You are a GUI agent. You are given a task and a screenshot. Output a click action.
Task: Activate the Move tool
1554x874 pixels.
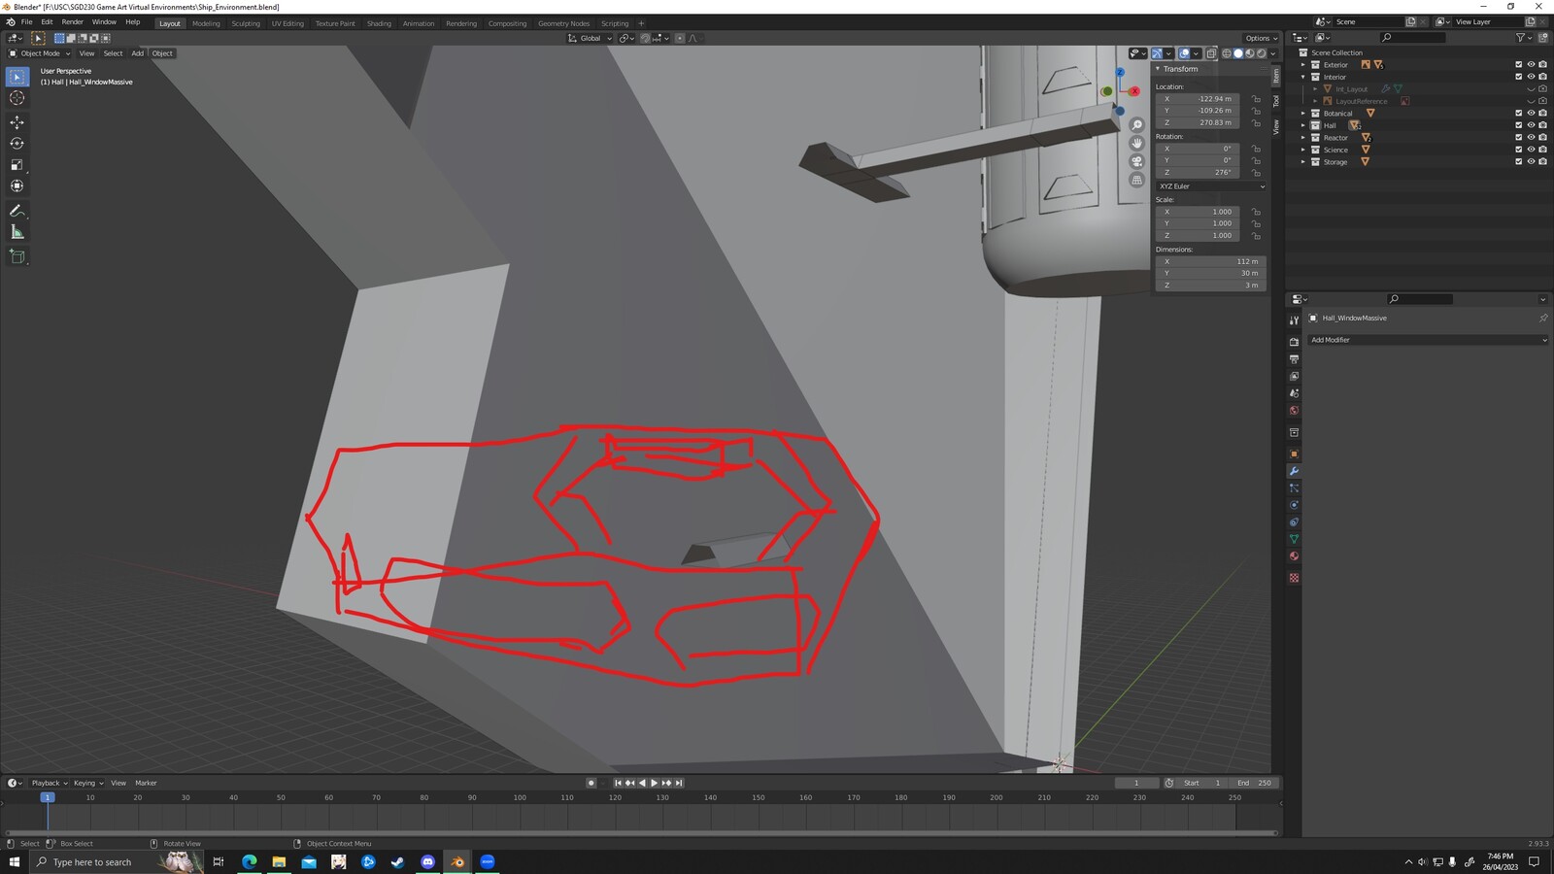17,122
